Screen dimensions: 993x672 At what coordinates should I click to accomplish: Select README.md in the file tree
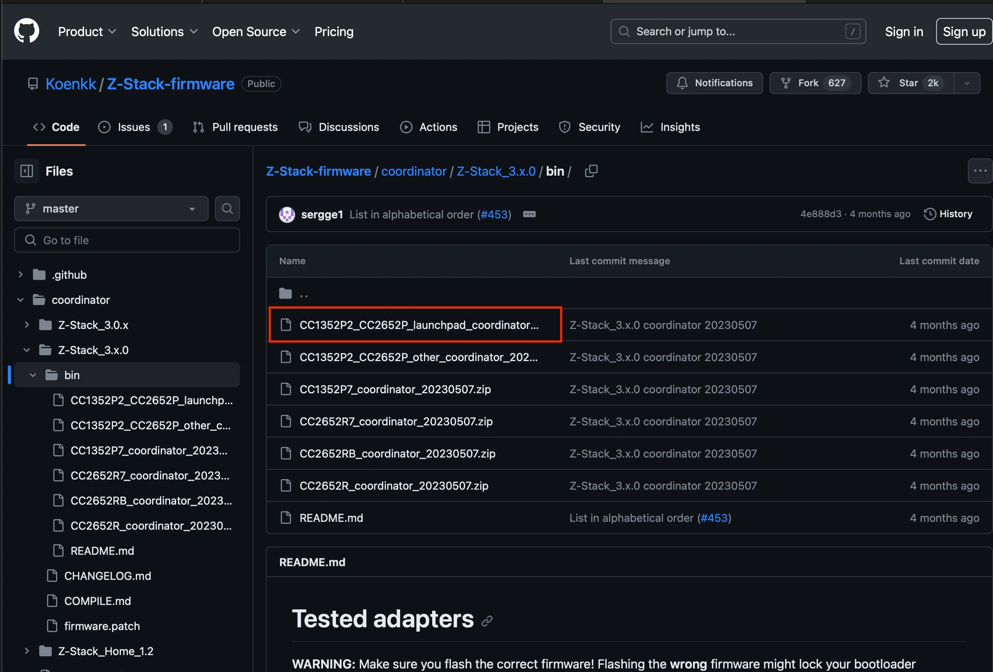(x=102, y=551)
